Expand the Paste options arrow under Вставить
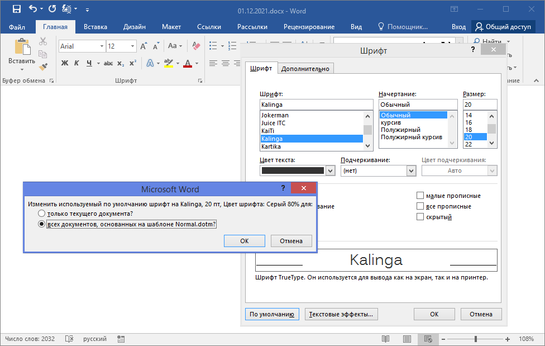Image resolution: width=545 pixels, height=346 pixels. coord(22,70)
